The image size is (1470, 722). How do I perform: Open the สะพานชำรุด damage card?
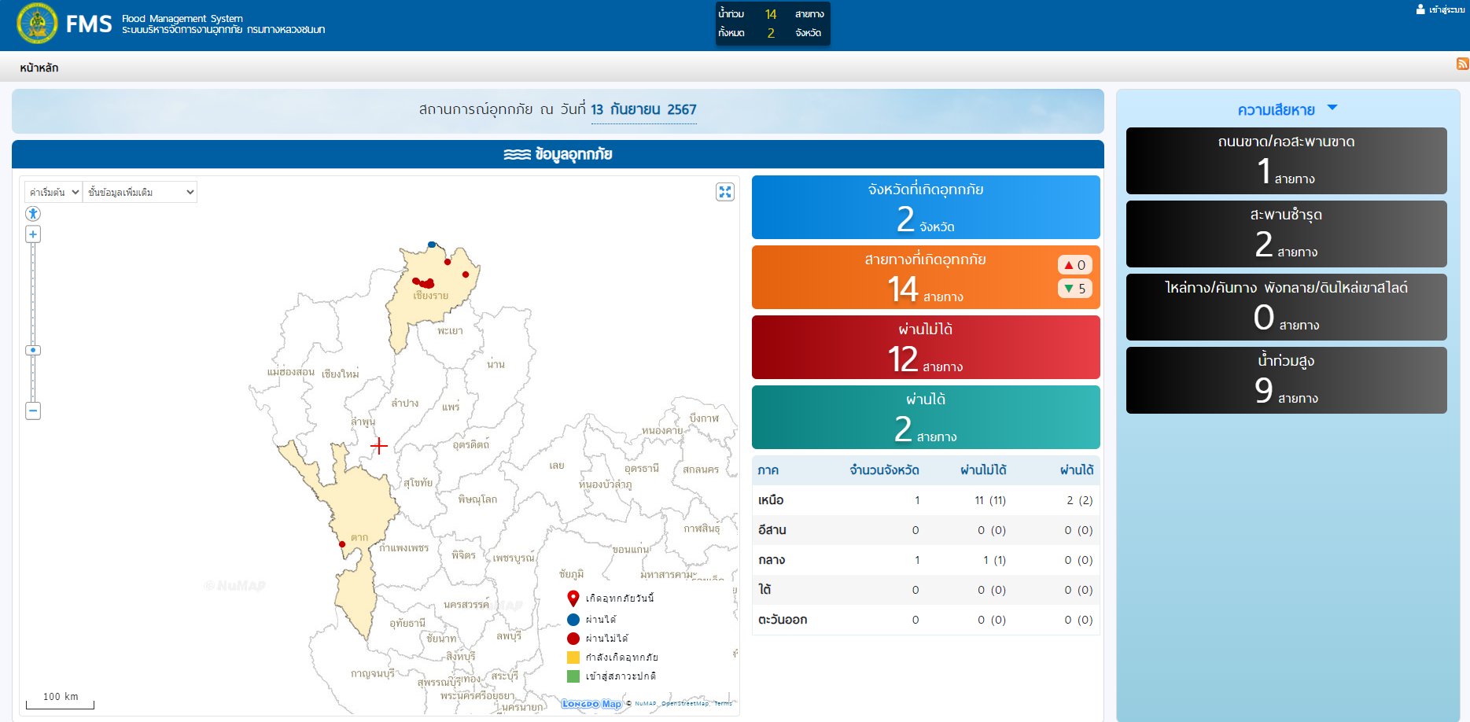1287,234
